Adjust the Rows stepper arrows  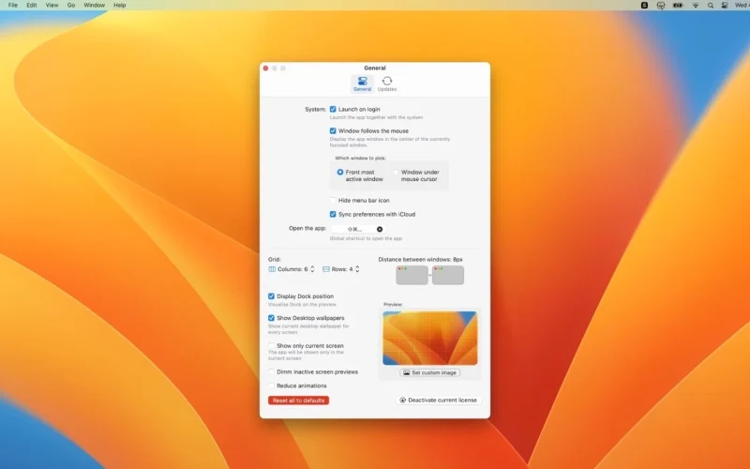click(357, 269)
